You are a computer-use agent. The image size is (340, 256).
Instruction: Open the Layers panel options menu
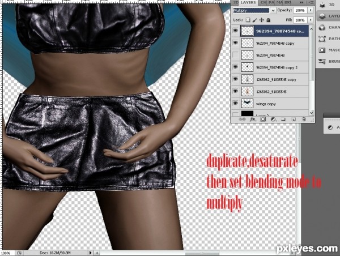coord(311,2)
